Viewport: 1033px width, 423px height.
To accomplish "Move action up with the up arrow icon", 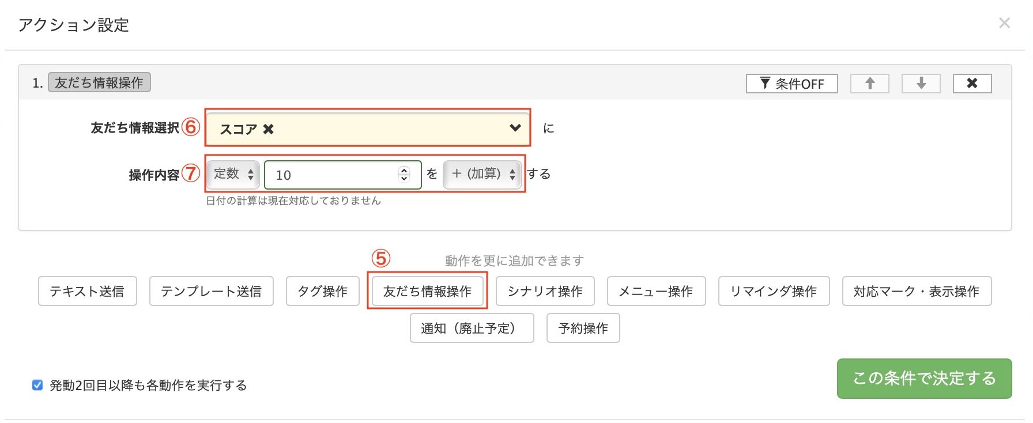I will [870, 84].
